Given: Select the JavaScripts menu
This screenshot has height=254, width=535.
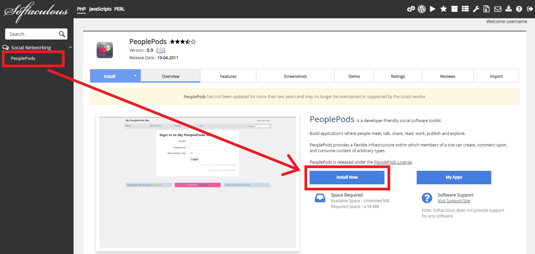Looking at the screenshot, I should click(100, 9).
